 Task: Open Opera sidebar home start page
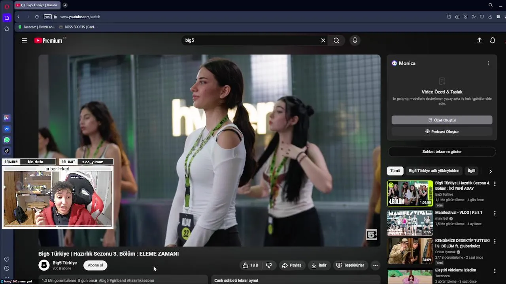click(7, 18)
